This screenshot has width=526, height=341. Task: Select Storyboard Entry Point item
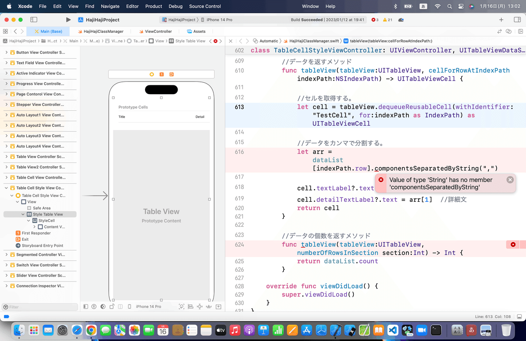pos(39,246)
